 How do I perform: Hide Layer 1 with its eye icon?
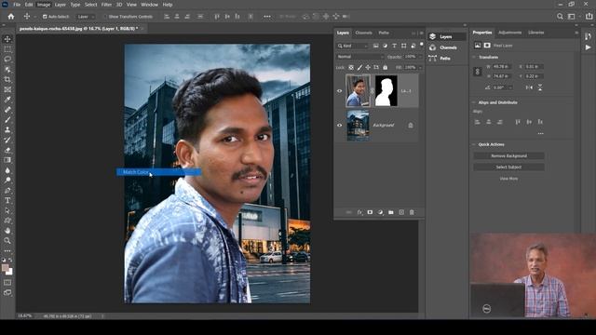click(x=339, y=91)
